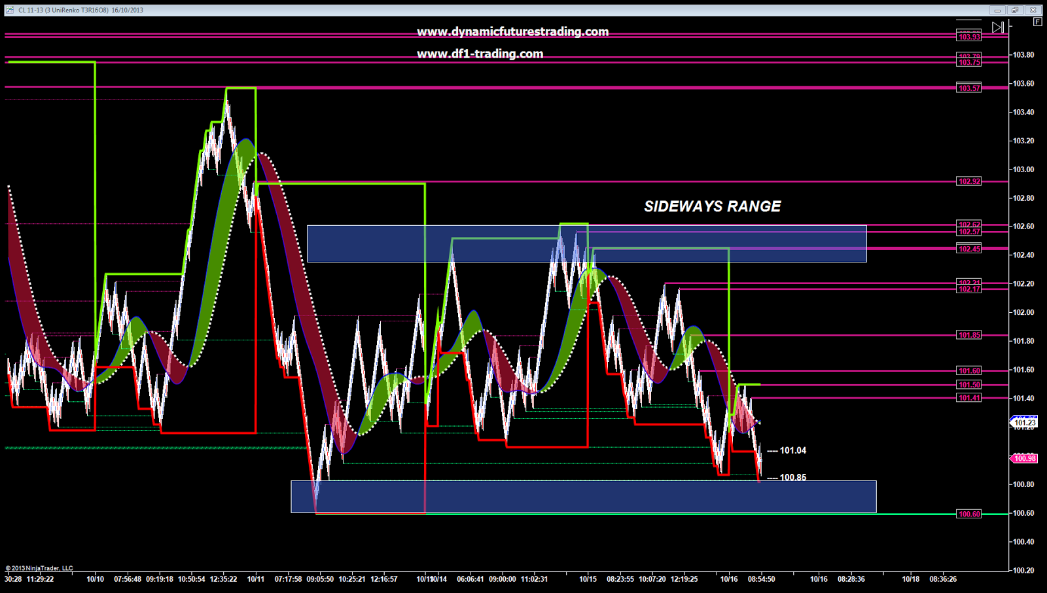
Task: Click www.dynamicfuturestrading.com text
Action: pyautogui.click(x=512, y=32)
